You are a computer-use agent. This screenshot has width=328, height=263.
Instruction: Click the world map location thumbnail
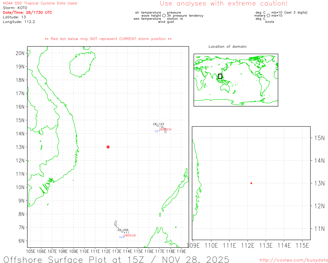tap(236, 80)
